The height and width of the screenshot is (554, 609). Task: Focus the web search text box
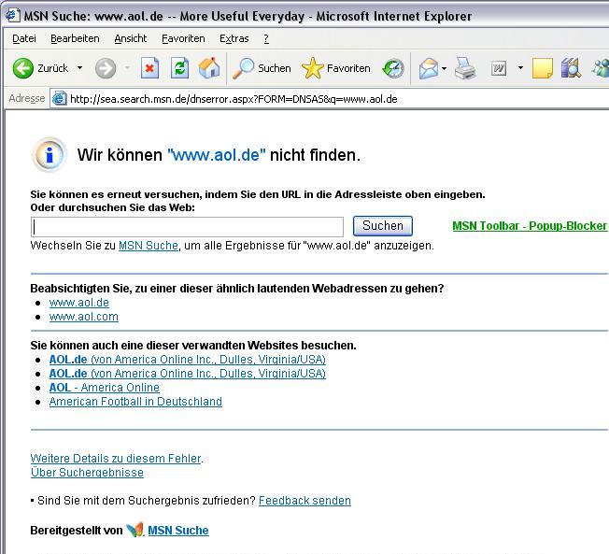(187, 227)
